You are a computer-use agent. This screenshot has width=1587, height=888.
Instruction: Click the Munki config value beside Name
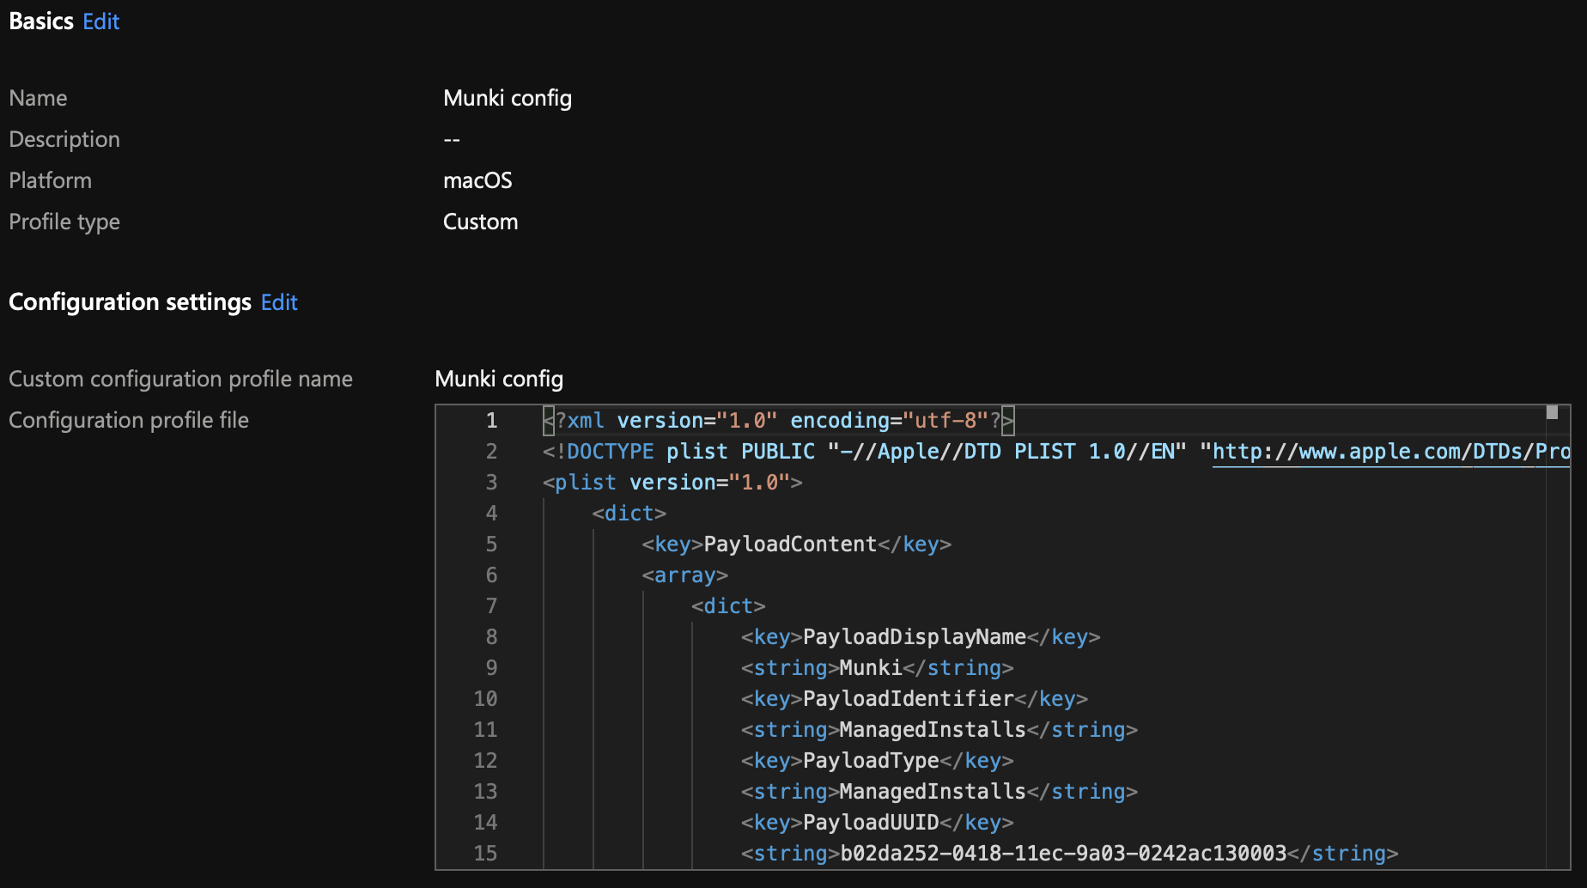(x=507, y=98)
